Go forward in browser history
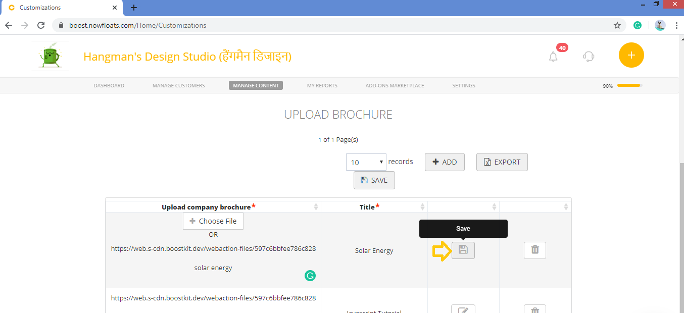 point(25,25)
